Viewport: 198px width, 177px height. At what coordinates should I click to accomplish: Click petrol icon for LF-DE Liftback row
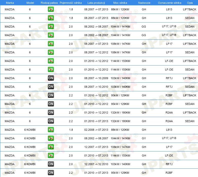click(x=51, y=61)
